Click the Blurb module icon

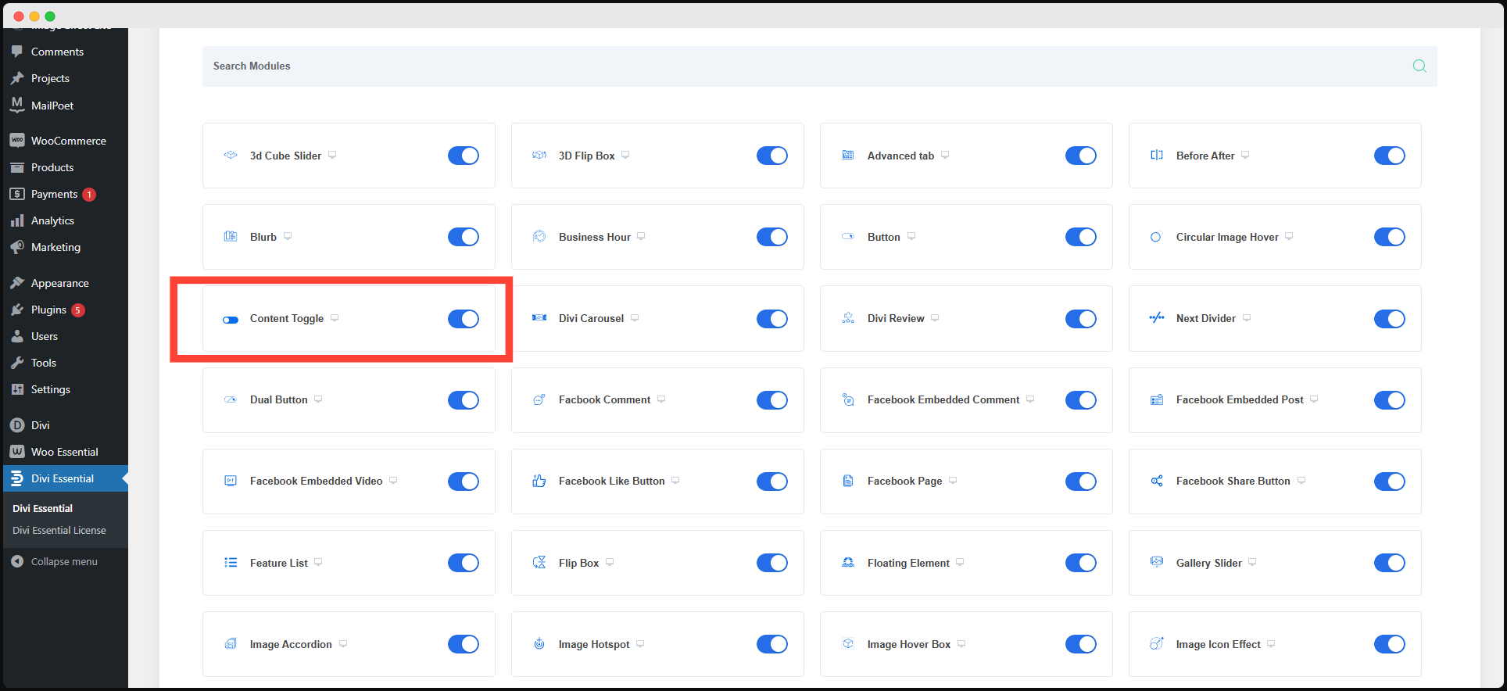pyautogui.click(x=231, y=237)
